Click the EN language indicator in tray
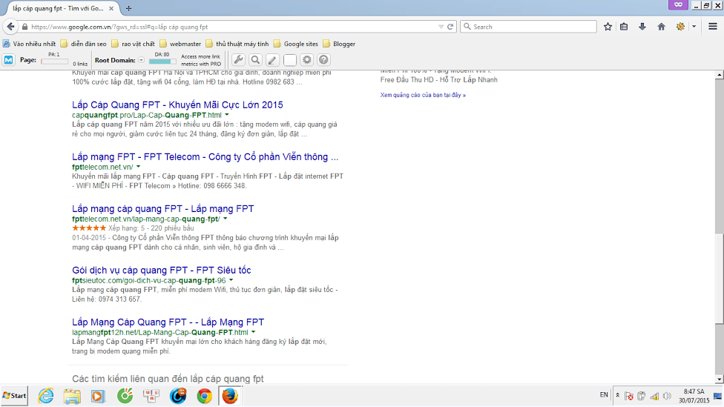Screen dimensions: 724x407 tap(604, 395)
